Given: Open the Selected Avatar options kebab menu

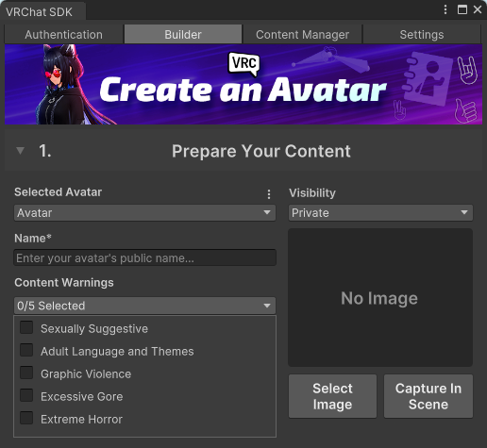Looking at the screenshot, I should click(269, 194).
